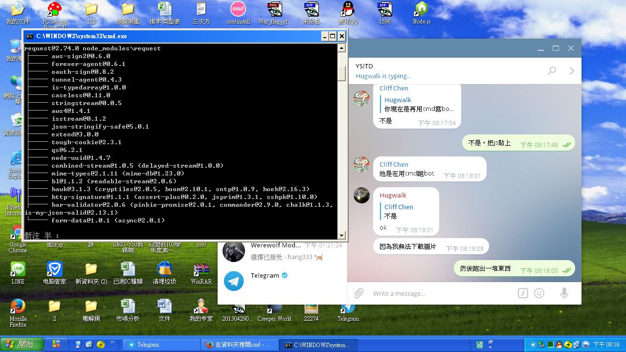
Task: Open the verified Telegram chat entry
Action: click(281, 281)
